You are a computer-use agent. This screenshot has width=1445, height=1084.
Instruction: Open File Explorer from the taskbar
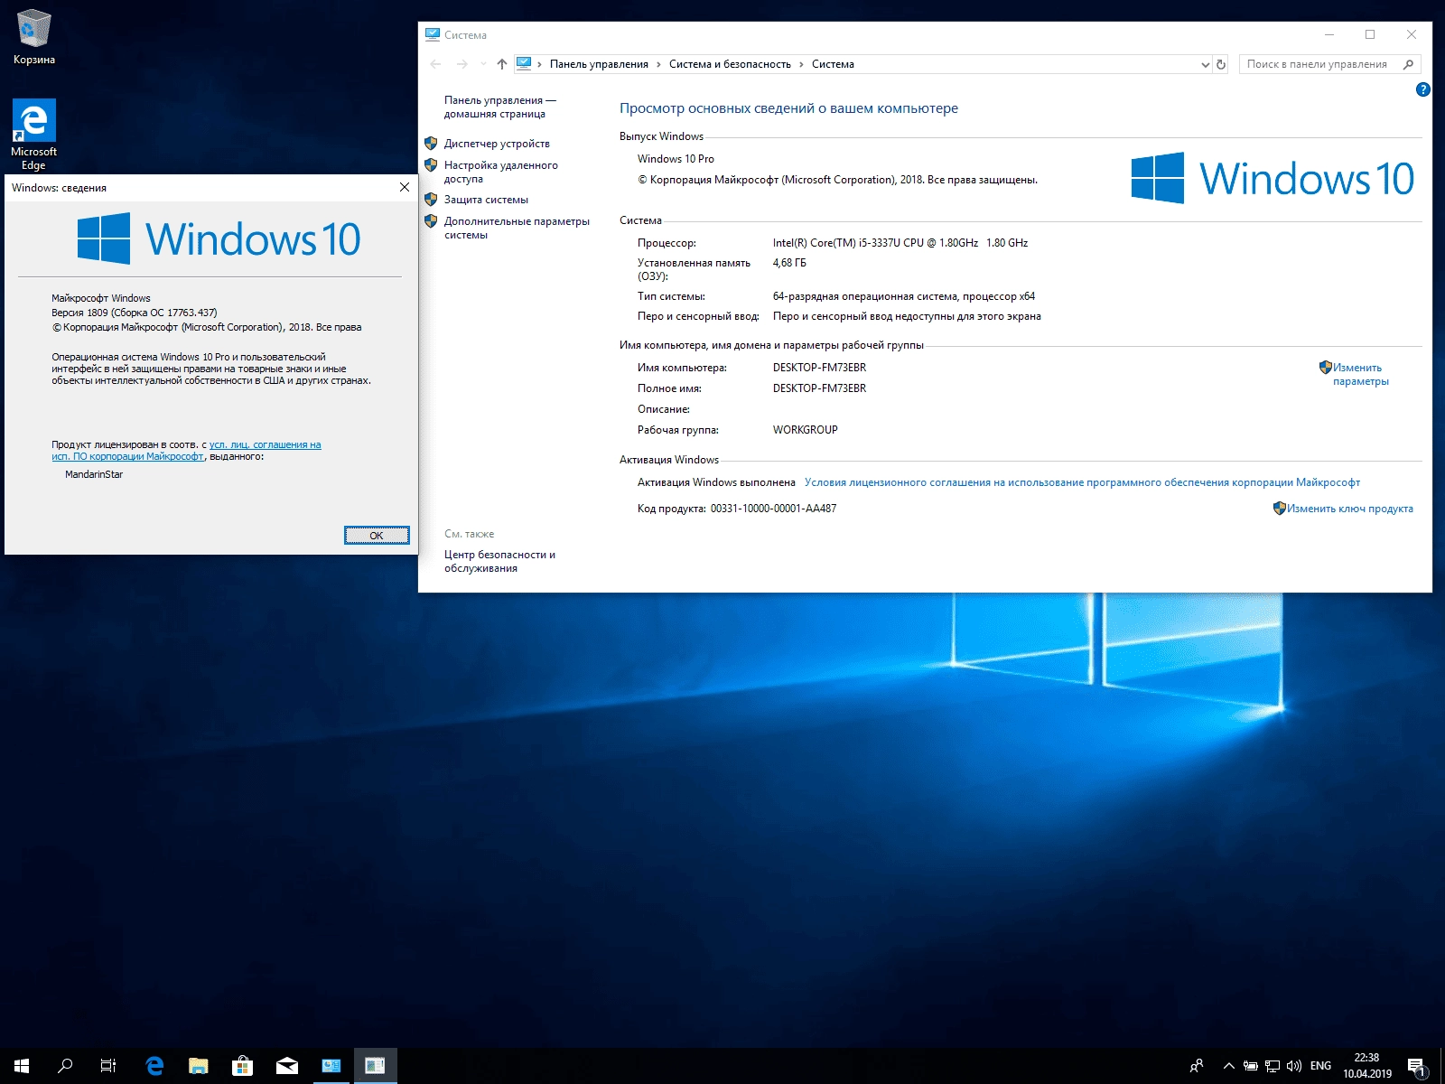click(x=199, y=1066)
